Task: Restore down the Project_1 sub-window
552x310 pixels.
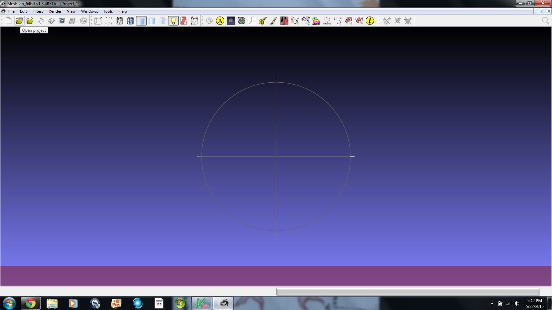Action: click(x=542, y=11)
